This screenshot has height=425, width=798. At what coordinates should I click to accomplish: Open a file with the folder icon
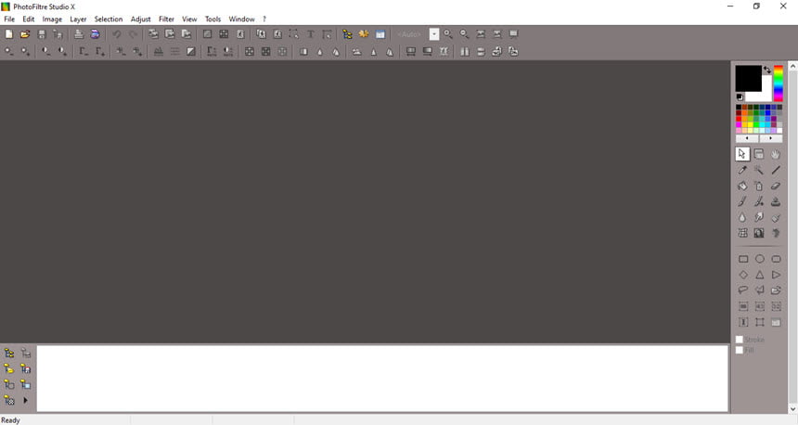tap(25, 34)
